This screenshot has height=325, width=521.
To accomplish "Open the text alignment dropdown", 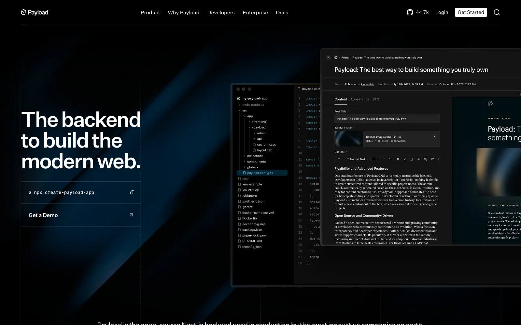I will (375, 159).
